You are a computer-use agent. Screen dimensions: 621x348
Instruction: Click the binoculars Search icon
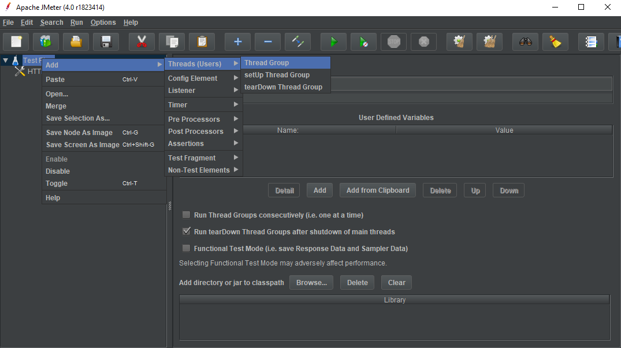click(x=525, y=42)
